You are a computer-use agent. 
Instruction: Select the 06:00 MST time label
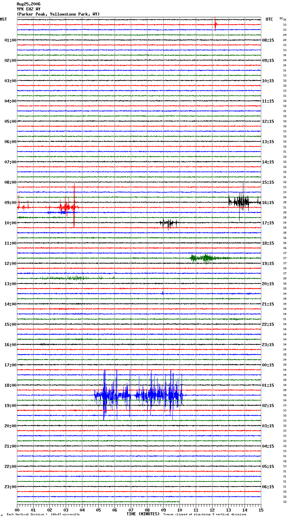pos(11,142)
